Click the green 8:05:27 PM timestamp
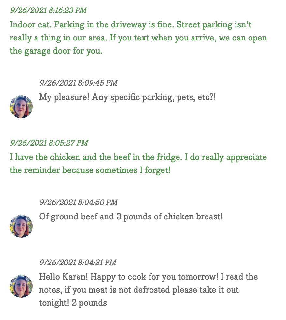 (x=49, y=143)
